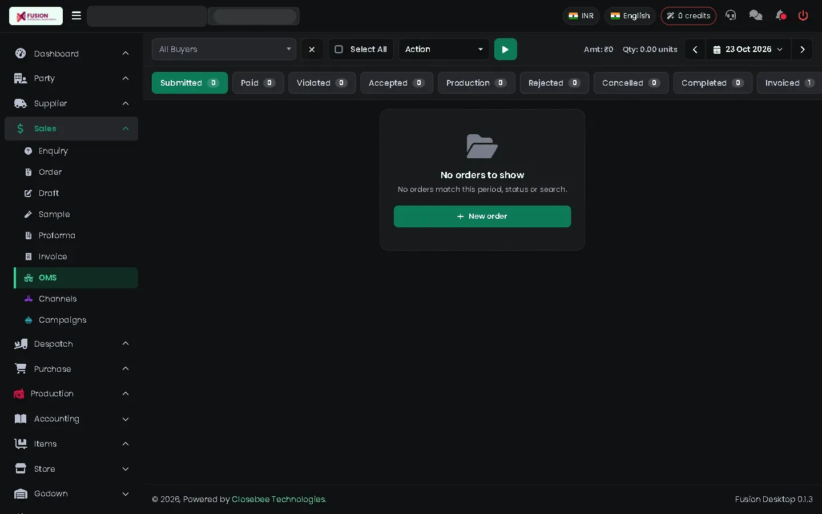This screenshot has height=514, width=822.
Task: Open the All Buyers dropdown
Action: click(224, 49)
